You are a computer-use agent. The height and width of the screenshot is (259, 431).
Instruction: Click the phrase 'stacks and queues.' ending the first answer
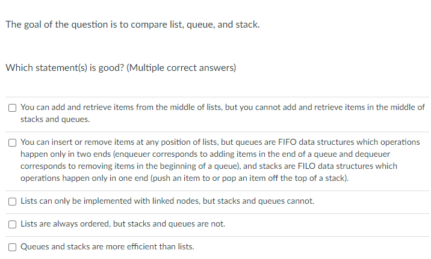(55, 119)
